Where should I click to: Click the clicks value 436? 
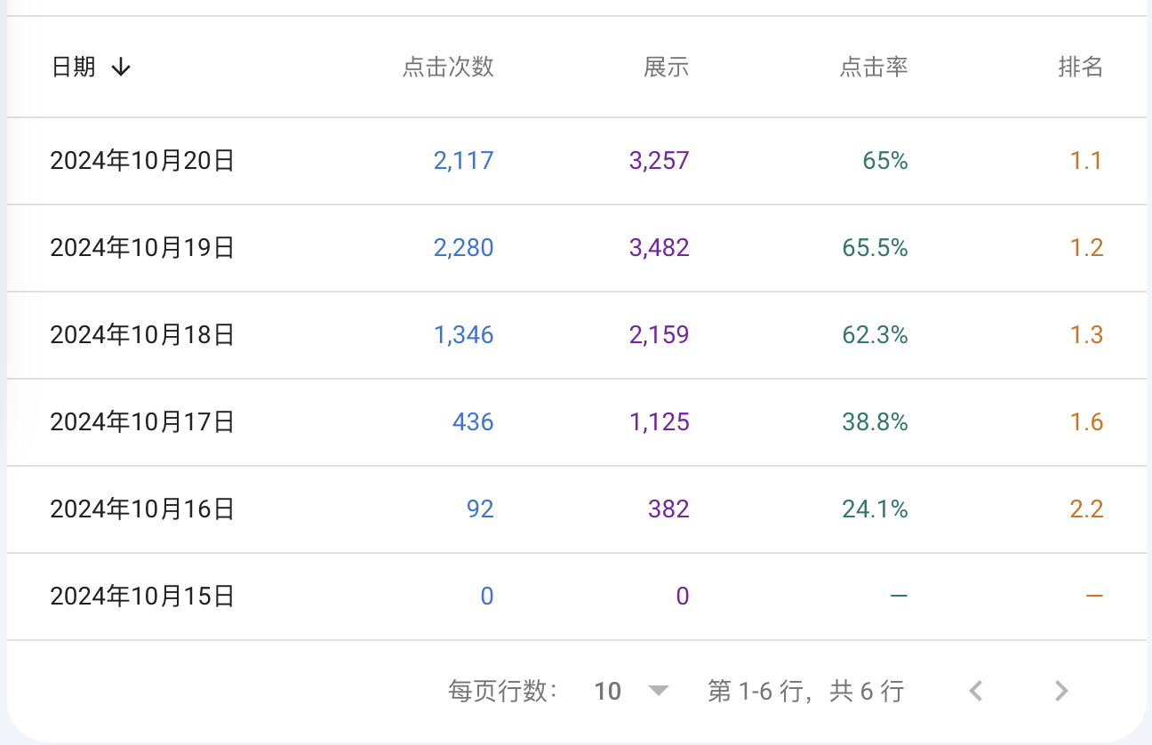coord(473,422)
